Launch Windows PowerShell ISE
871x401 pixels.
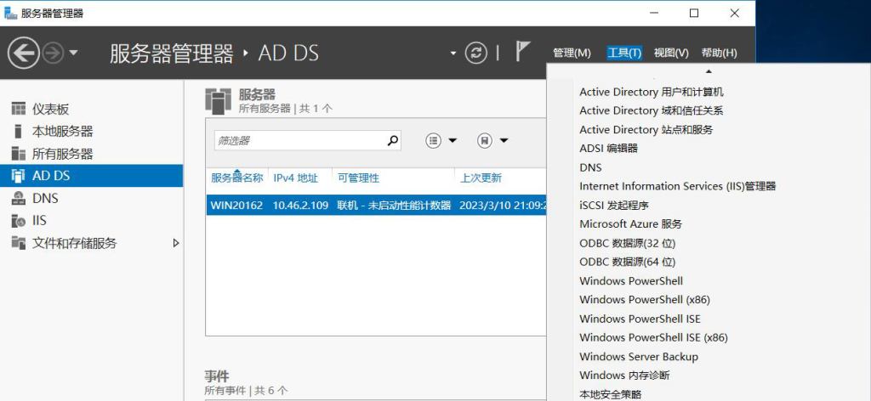coord(640,319)
